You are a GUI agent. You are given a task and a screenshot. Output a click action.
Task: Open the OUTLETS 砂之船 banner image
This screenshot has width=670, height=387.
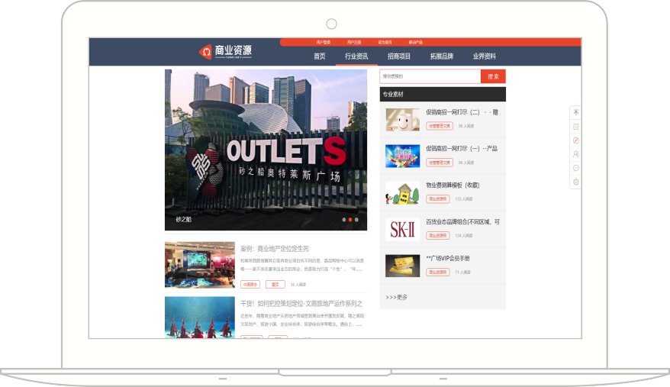[266, 150]
